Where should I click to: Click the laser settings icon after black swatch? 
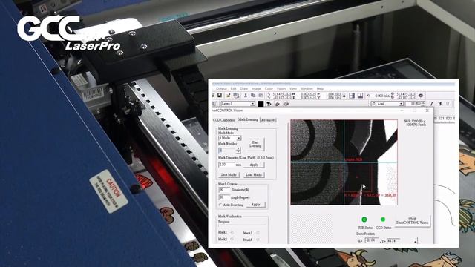[x=269, y=104]
